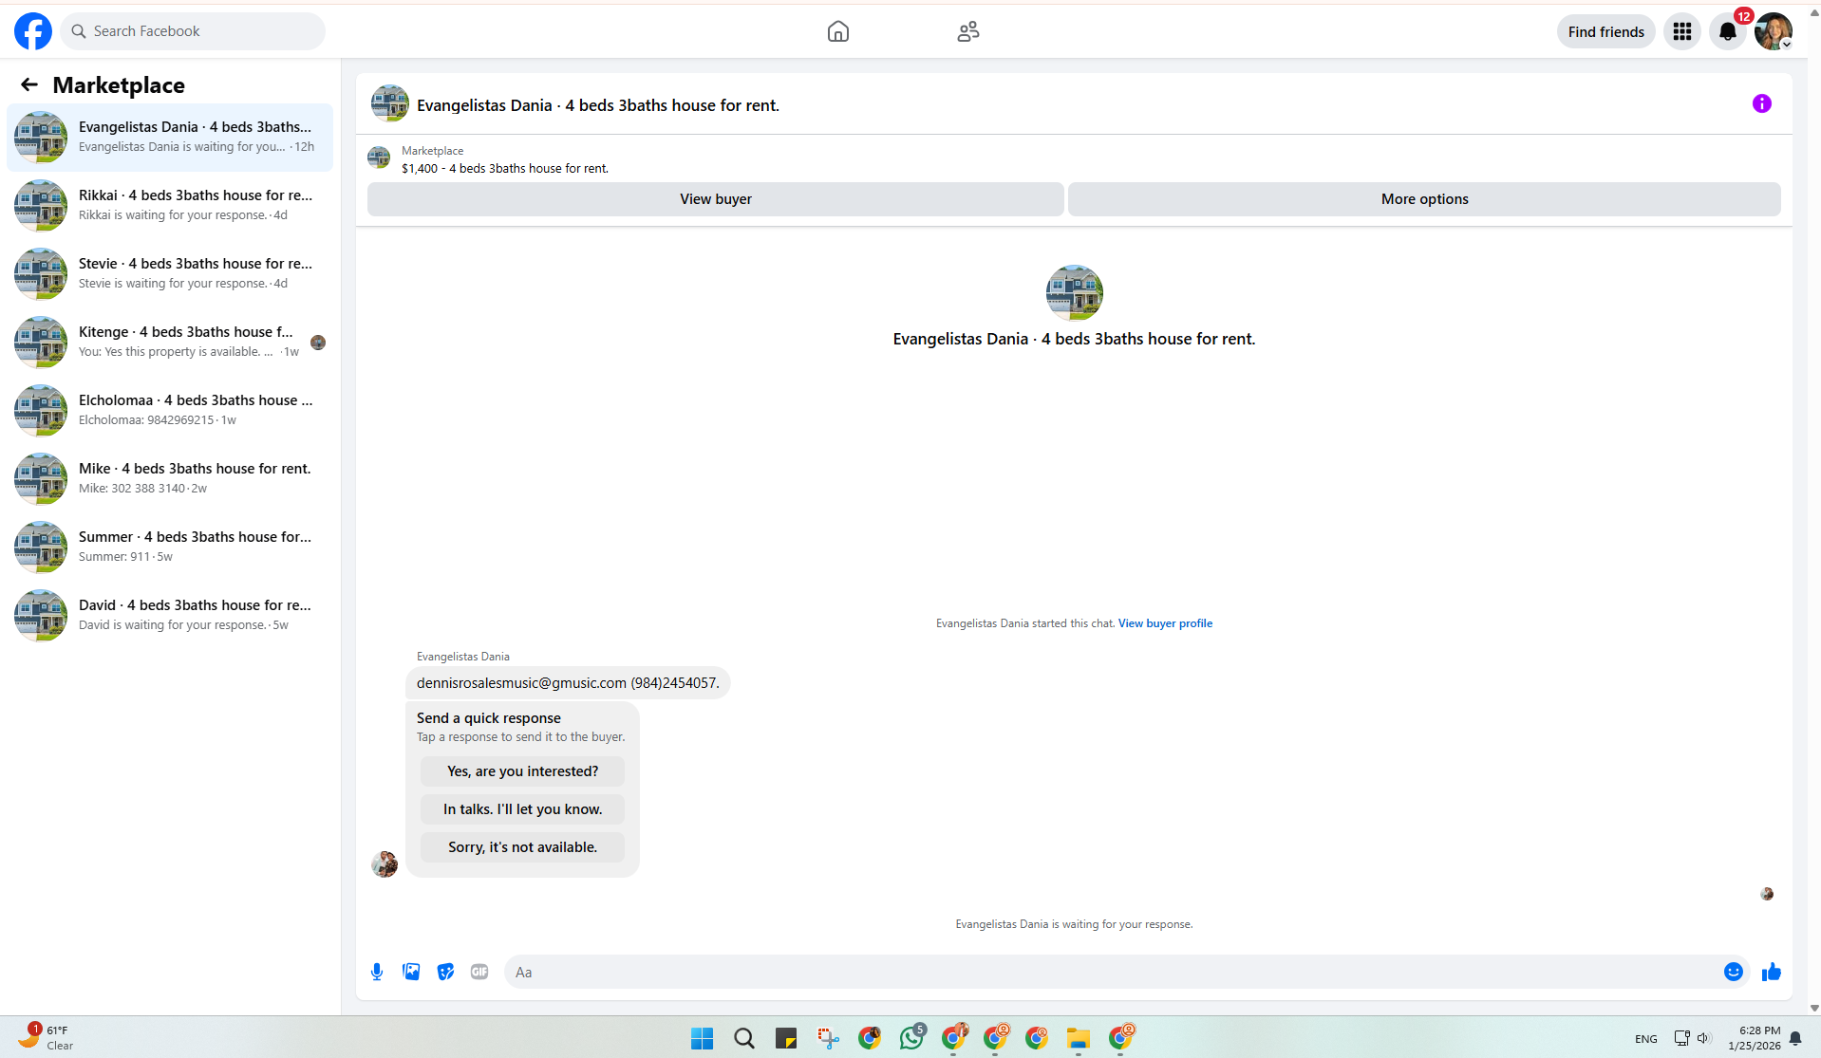The image size is (1821, 1058).
Task: Open the View buyer profile link
Action: pyautogui.click(x=1165, y=623)
